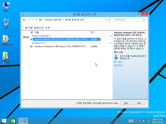Open the 지원 정보 link
The image size is (166, 124).
pyautogui.click(x=118, y=65)
